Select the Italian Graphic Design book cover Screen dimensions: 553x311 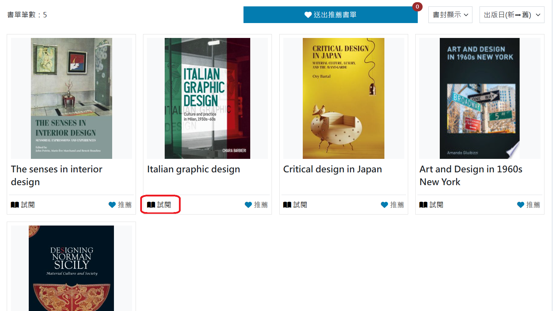(x=207, y=98)
